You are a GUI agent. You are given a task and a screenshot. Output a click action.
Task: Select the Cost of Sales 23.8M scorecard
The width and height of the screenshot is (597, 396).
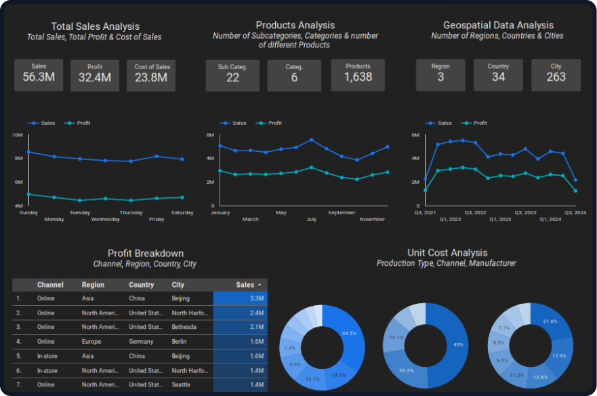click(151, 75)
